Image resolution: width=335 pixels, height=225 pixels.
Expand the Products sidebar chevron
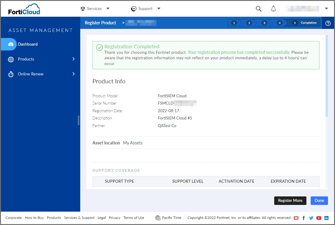[x=73, y=59]
